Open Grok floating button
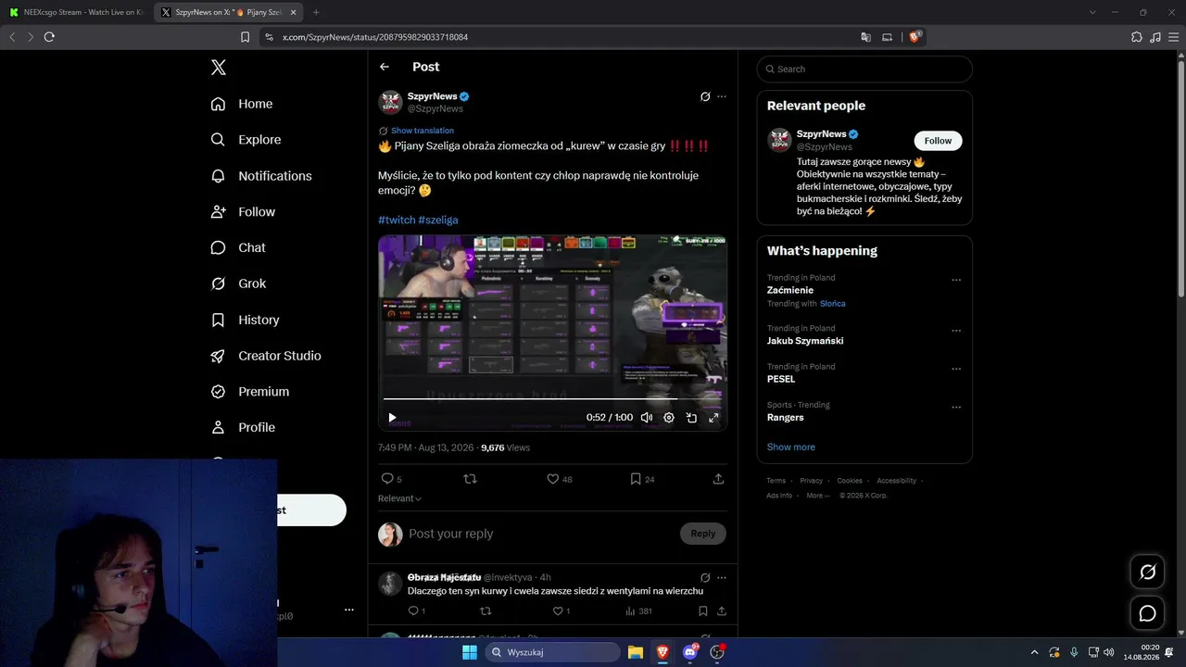Image resolution: width=1186 pixels, height=667 pixels. [1147, 572]
